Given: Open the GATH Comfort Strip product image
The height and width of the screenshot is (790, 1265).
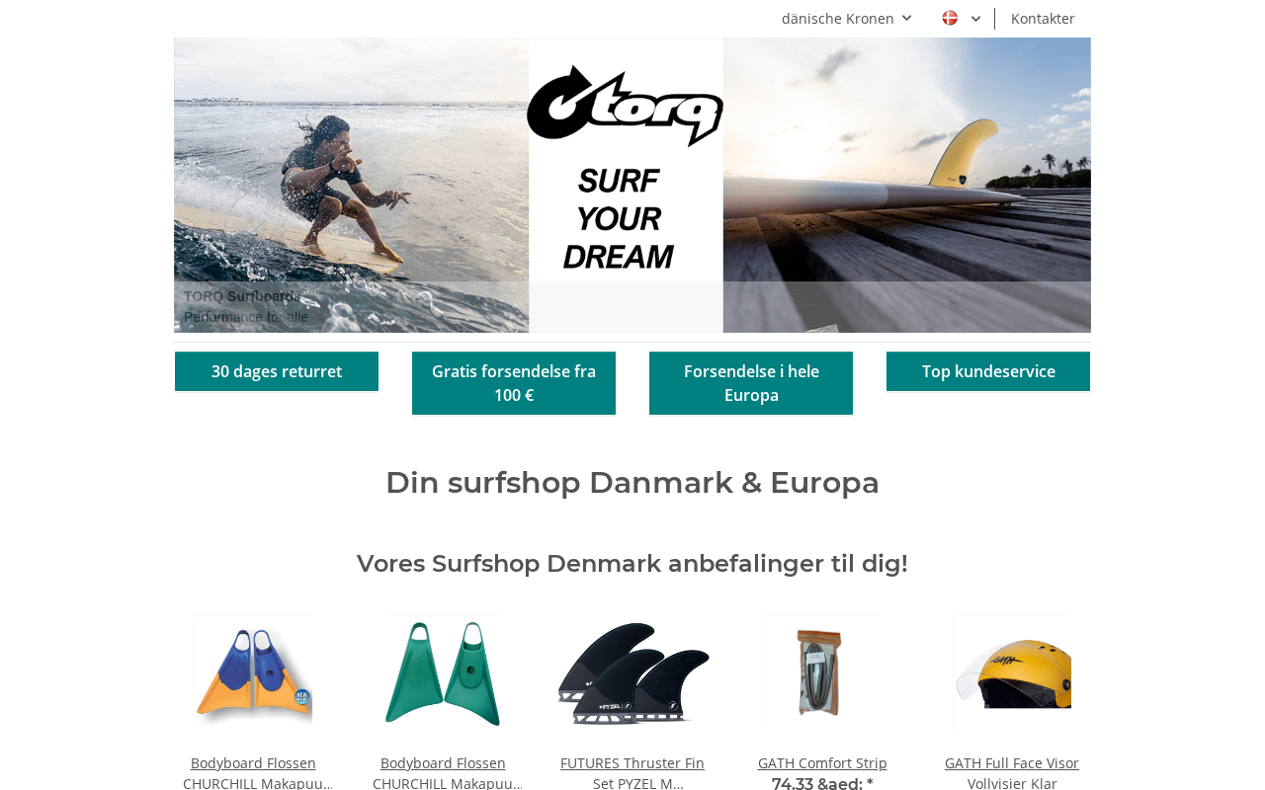Looking at the screenshot, I should [x=822, y=673].
